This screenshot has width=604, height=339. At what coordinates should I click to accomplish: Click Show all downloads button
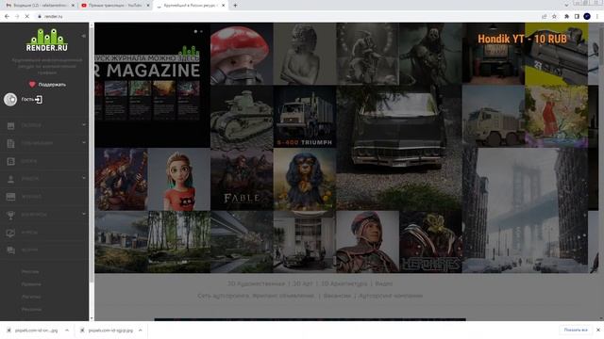[x=576, y=331]
